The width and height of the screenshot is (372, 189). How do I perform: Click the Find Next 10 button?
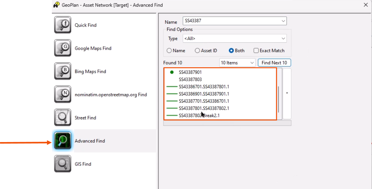click(x=274, y=63)
